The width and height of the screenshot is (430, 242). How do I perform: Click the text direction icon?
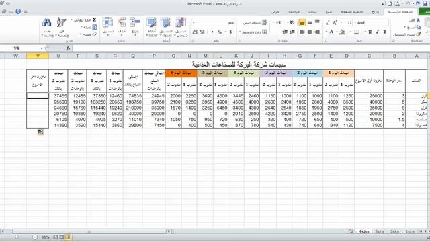pyautogui.click(x=278, y=22)
